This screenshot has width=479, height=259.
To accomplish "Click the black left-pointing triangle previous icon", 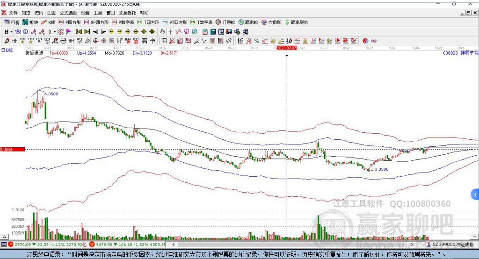I will pyautogui.click(x=95, y=32).
